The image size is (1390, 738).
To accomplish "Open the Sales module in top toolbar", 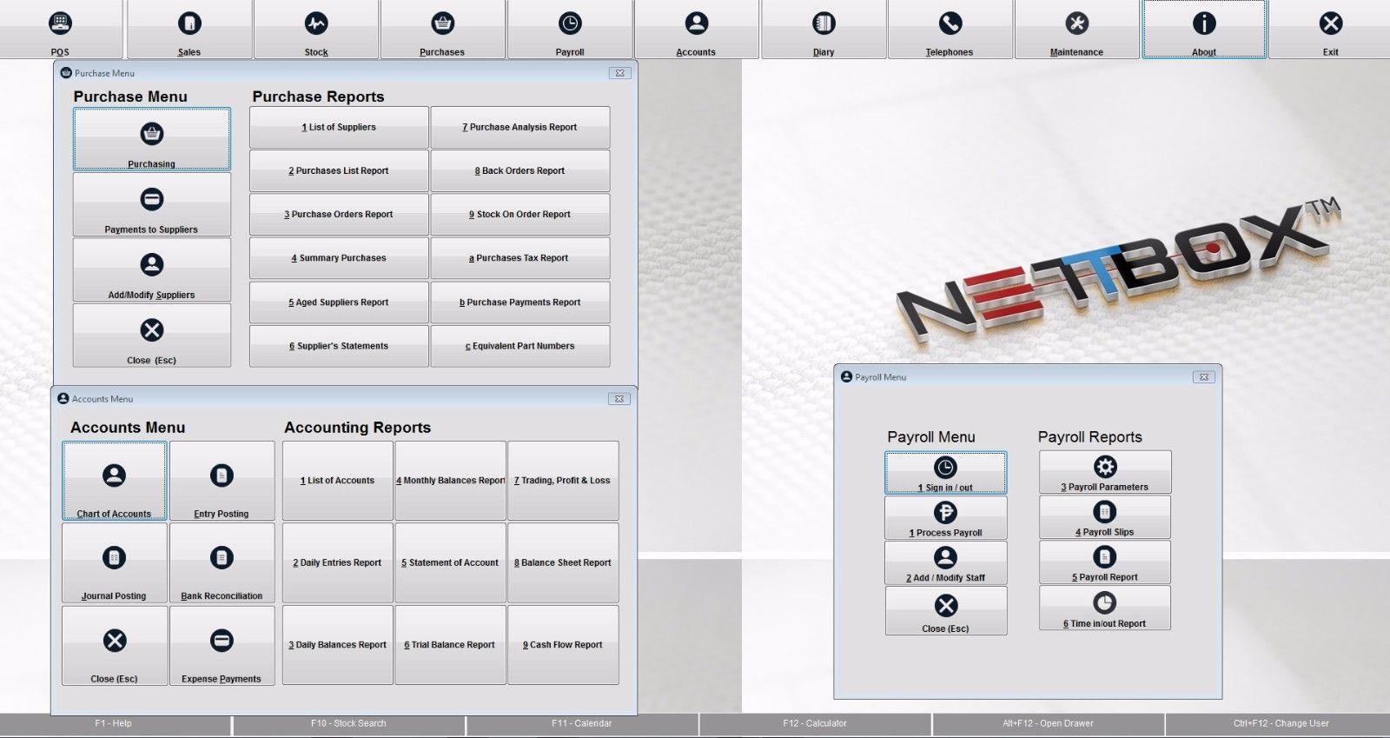I will pyautogui.click(x=189, y=30).
